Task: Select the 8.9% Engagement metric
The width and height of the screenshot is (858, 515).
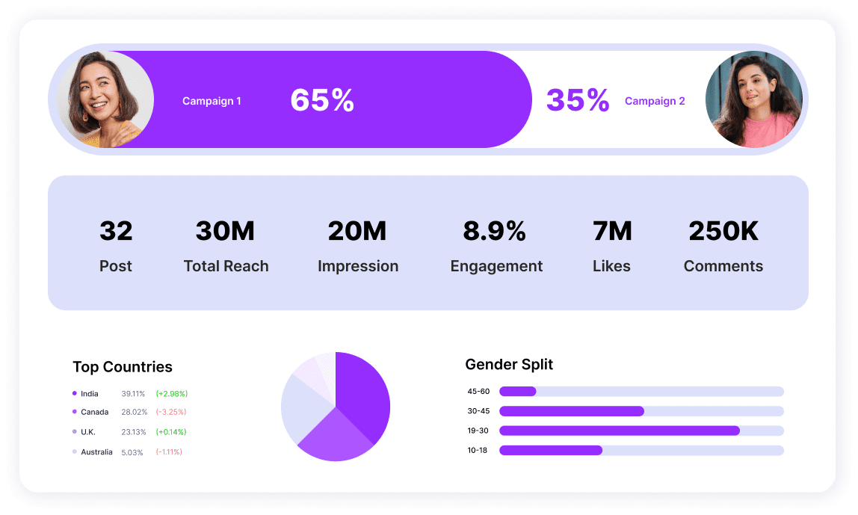Action: coord(496,245)
